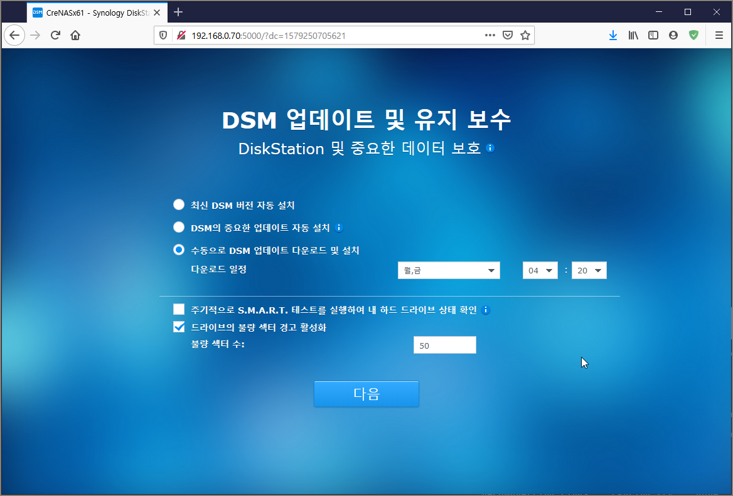Enable periodic S.M.A.R.T. test checkbox
Viewport: 733px width, 496px height.
click(179, 309)
